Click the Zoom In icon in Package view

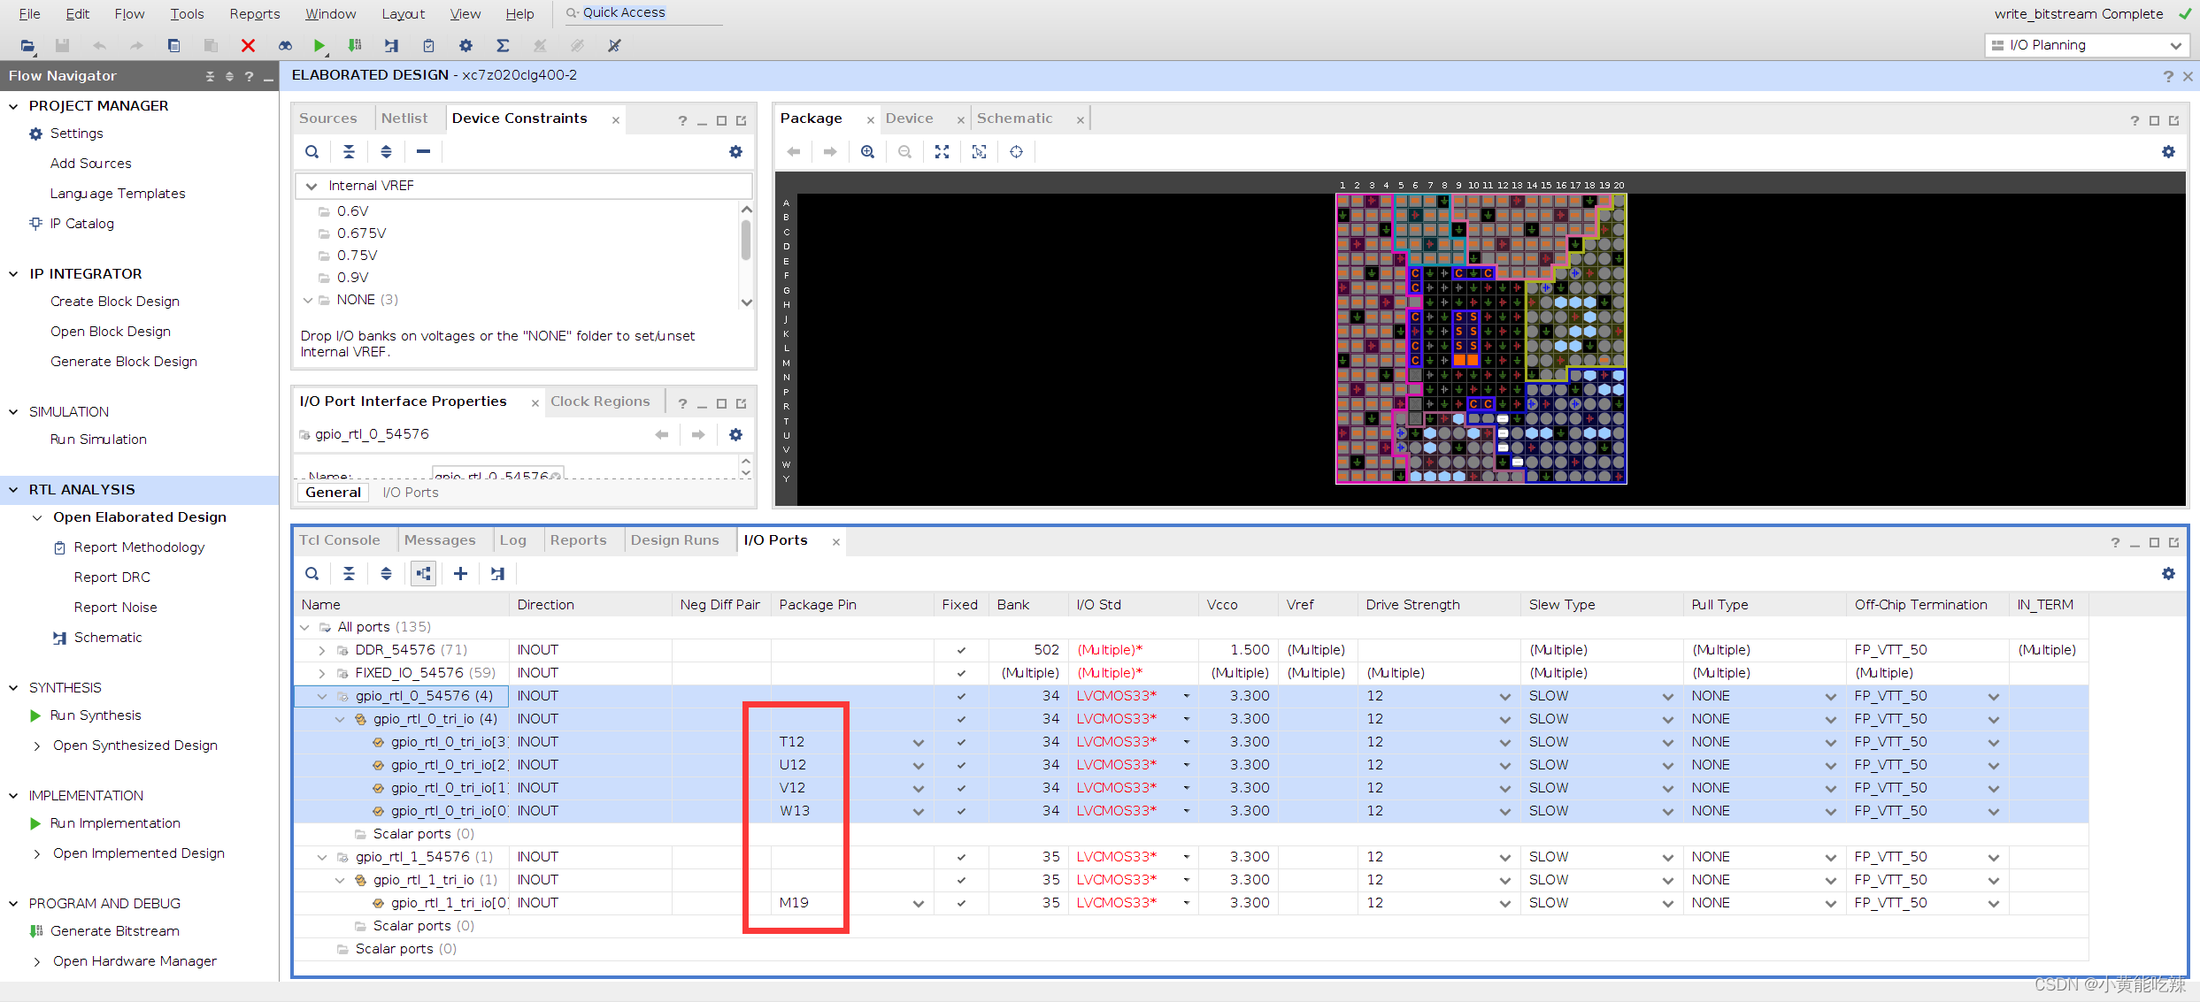click(867, 152)
